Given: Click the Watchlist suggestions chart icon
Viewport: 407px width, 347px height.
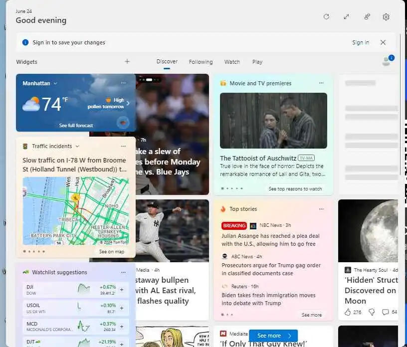Looking at the screenshot, I should coord(26,272).
